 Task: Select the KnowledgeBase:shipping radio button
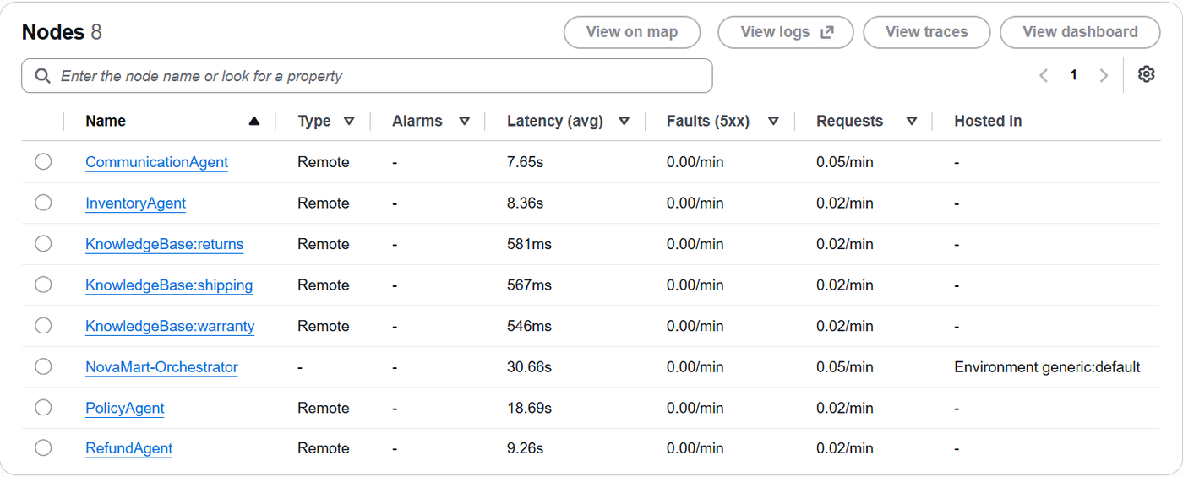tap(43, 285)
